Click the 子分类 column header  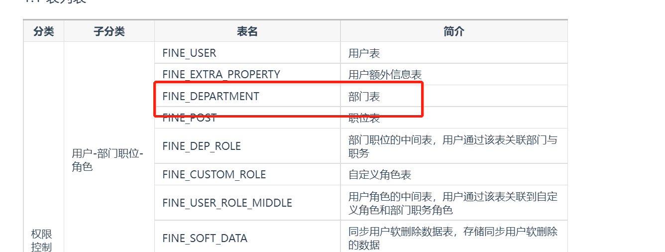point(109,31)
